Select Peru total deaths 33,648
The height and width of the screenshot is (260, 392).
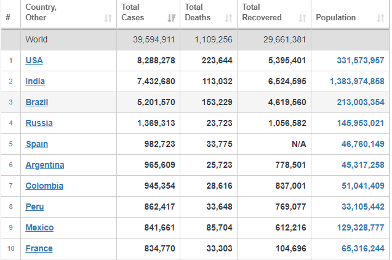(x=219, y=207)
